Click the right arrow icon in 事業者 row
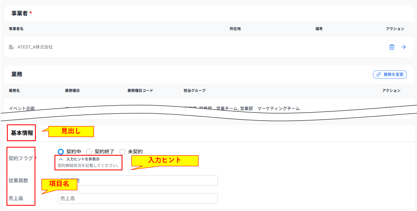This screenshot has width=417, height=211. [404, 47]
